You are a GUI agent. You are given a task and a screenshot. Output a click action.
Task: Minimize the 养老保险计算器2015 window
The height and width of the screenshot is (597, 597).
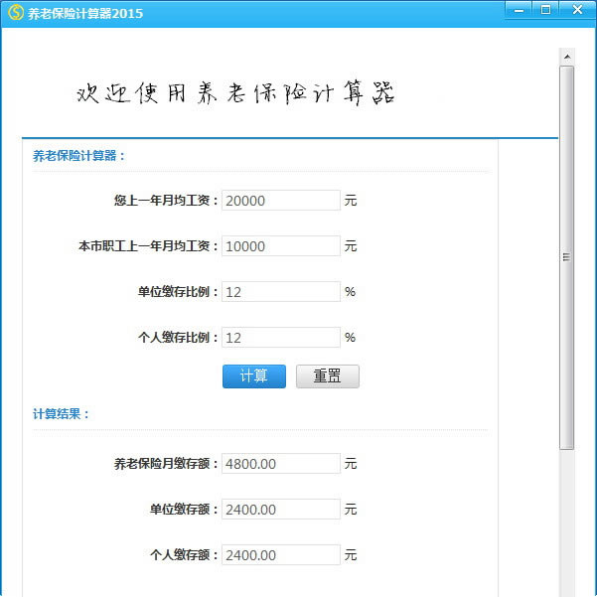tap(519, 10)
